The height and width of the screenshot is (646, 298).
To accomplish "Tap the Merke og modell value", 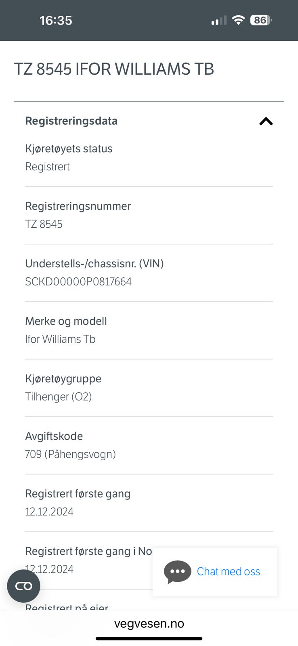I will point(60,339).
